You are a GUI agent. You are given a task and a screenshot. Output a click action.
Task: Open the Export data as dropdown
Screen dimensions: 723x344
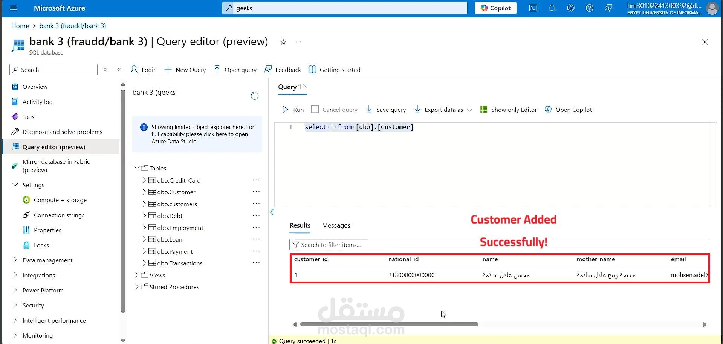coord(443,110)
